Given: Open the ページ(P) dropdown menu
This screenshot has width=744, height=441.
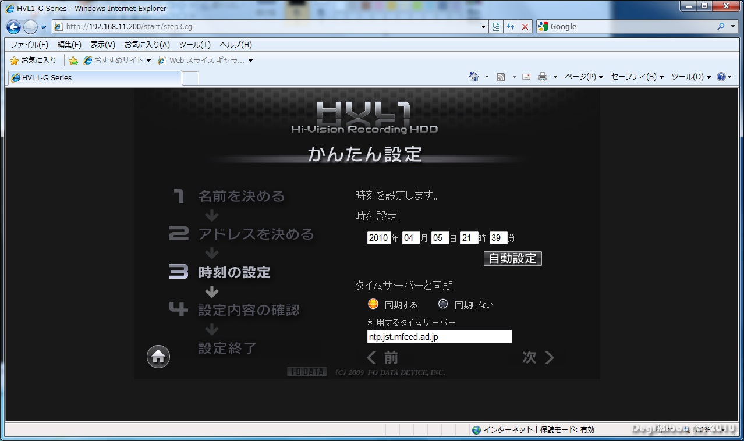Looking at the screenshot, I should (583, 77).
